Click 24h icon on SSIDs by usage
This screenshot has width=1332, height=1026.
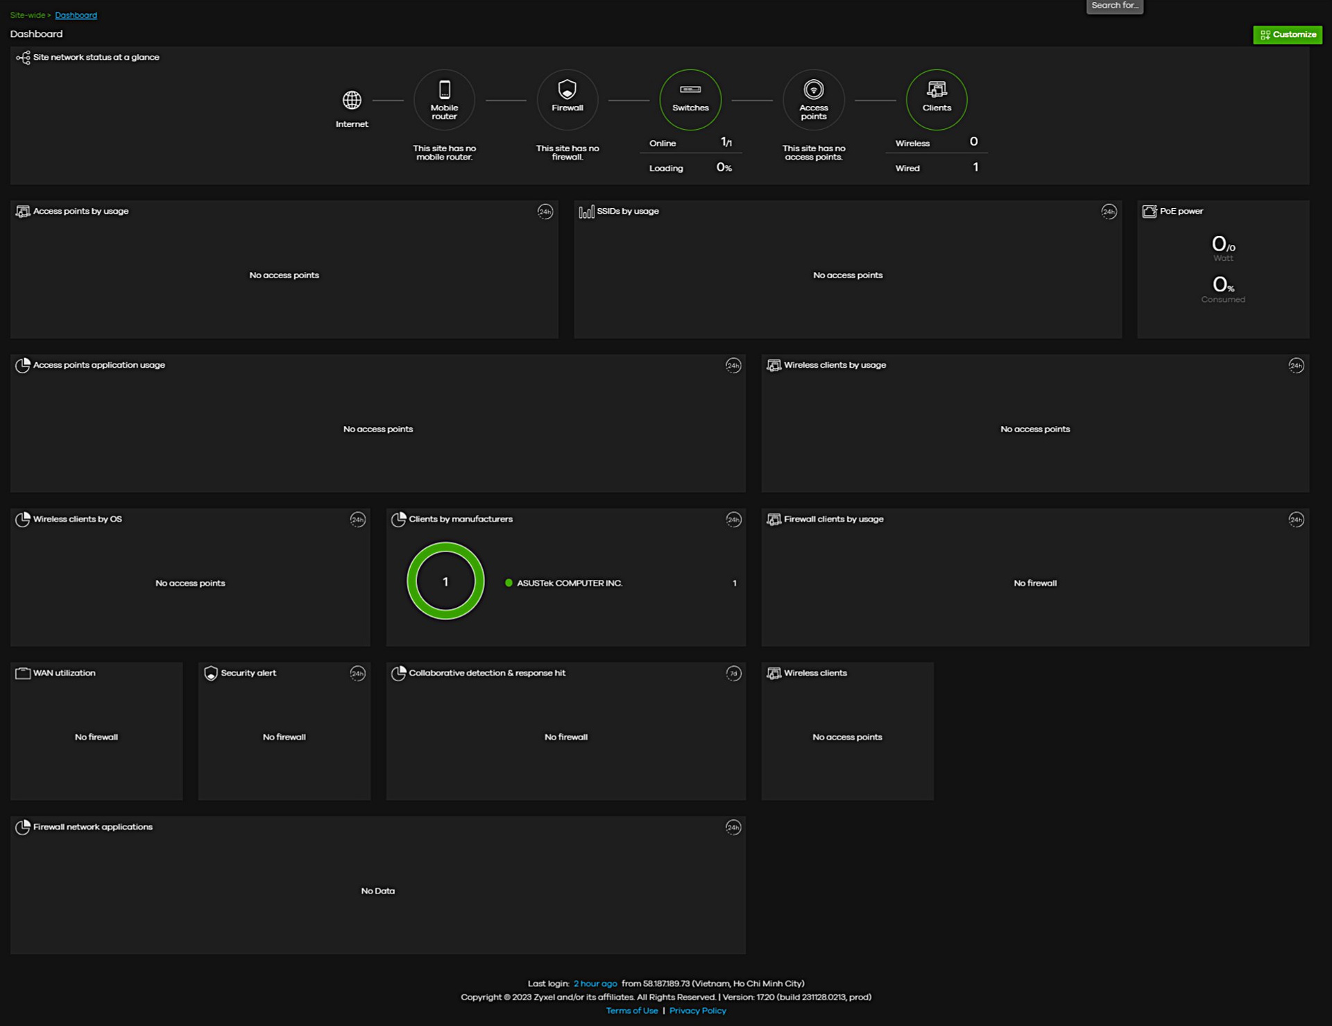click(1109, 212)
